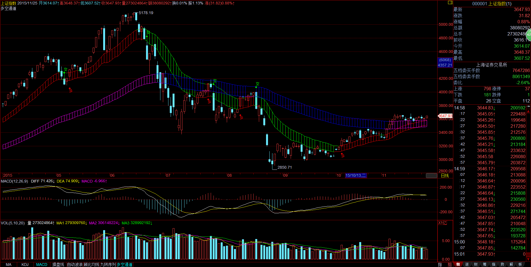The width and height of the screenshot is (531, 267).
Task: Click the 组 group button
Action: pyautogui.click(x=449, y=264)
